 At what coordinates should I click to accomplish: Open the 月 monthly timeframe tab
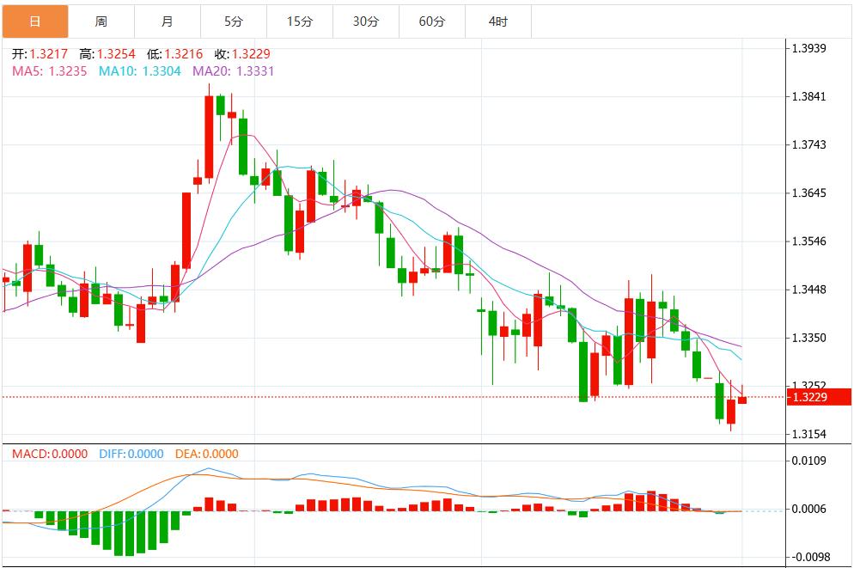pos(168,21)
